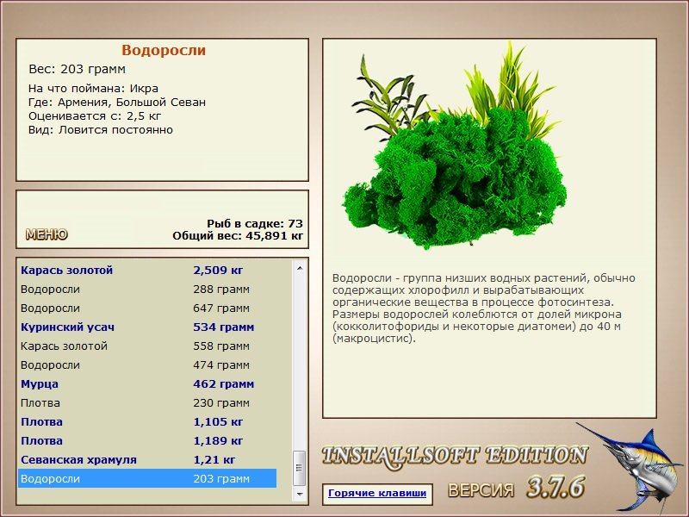Viewport: 689px width, 517px height.
Task: Click the Вес: 203 грамм text
Action: pos(78,69)
